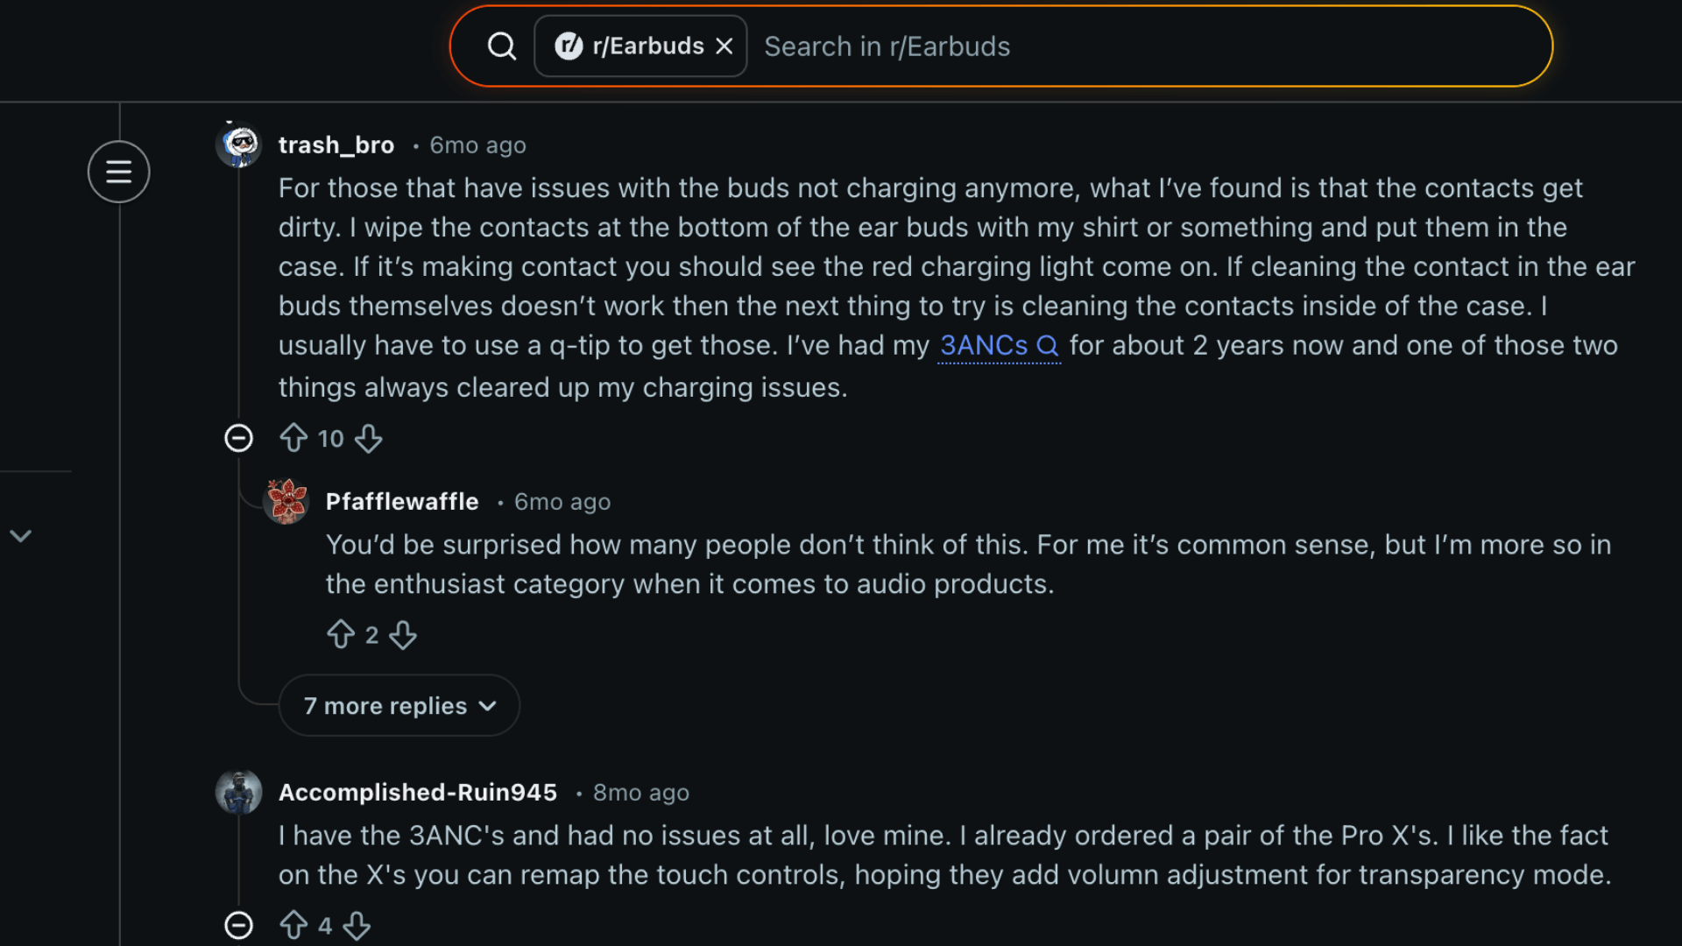
Task: Click Pfafflewaffle's demogorgon avatar
Action: (286, 501)
